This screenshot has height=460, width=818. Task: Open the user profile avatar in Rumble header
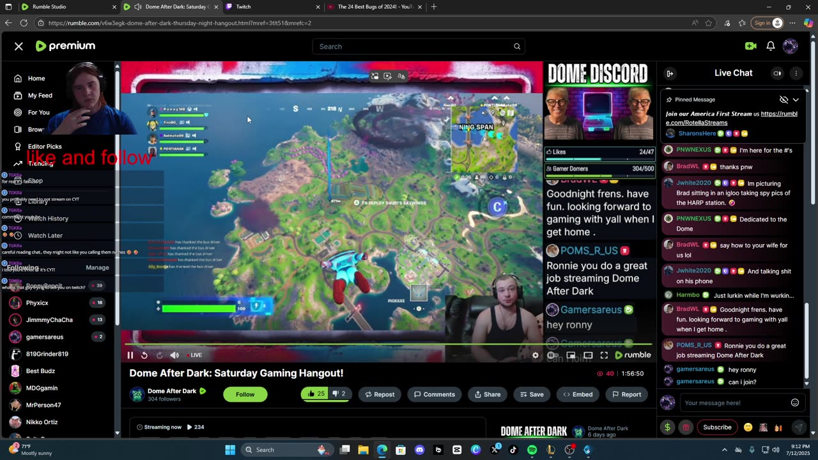click(x=791, y=46)
